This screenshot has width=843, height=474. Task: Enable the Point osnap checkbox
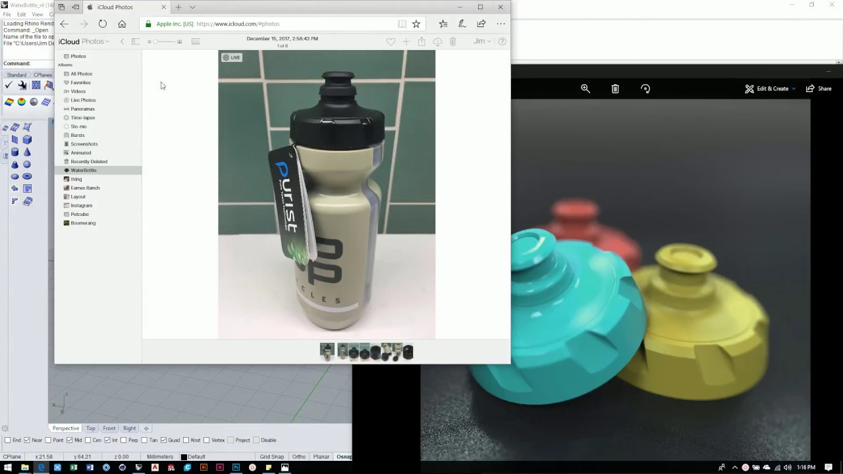[48, 440]
